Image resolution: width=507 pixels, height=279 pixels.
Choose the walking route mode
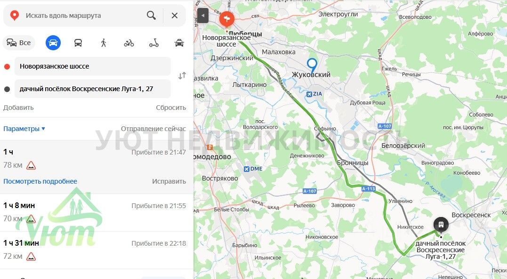point(104,43)
